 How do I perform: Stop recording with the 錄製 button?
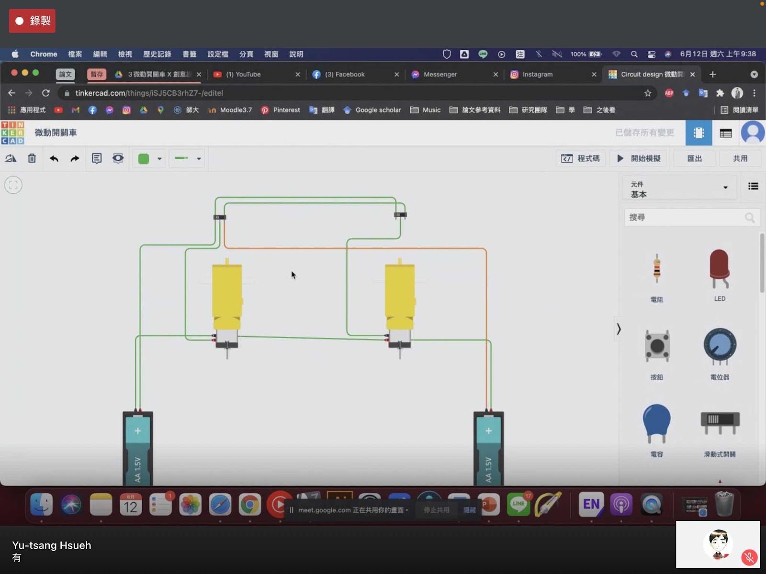click(32, 21)
